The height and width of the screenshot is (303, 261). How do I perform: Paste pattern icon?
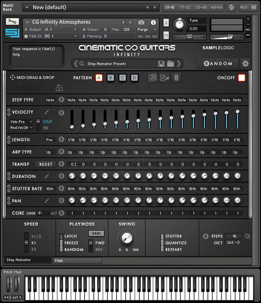point(164,78)
